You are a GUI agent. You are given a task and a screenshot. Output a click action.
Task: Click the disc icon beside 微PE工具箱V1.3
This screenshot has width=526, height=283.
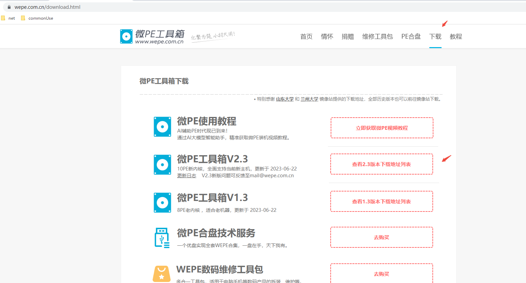point(162,203)
